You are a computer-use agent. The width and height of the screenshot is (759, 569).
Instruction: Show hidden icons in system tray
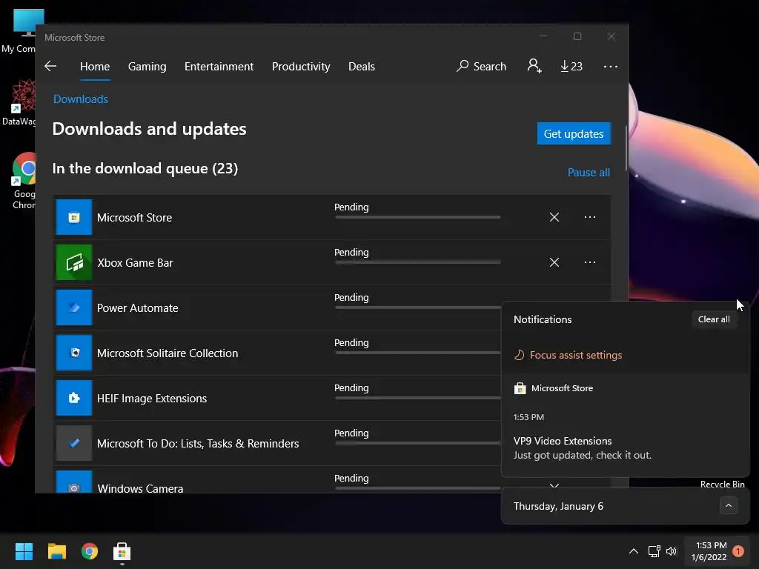click(633, 551)
